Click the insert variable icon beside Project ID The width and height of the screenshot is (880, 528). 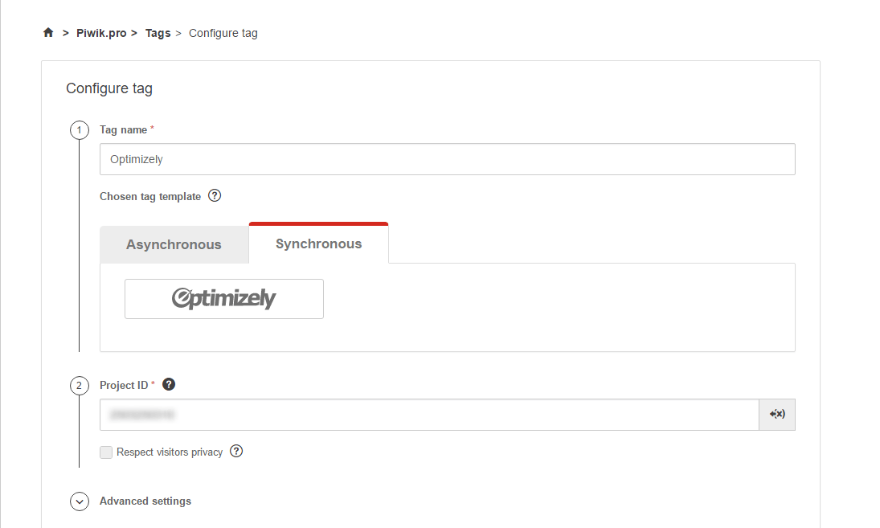(776, 414)
